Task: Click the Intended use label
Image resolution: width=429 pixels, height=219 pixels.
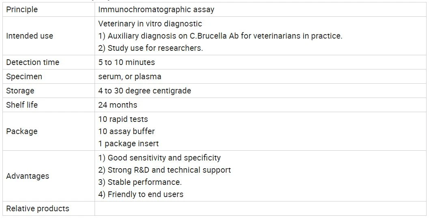Action: (x=30, y=36)
